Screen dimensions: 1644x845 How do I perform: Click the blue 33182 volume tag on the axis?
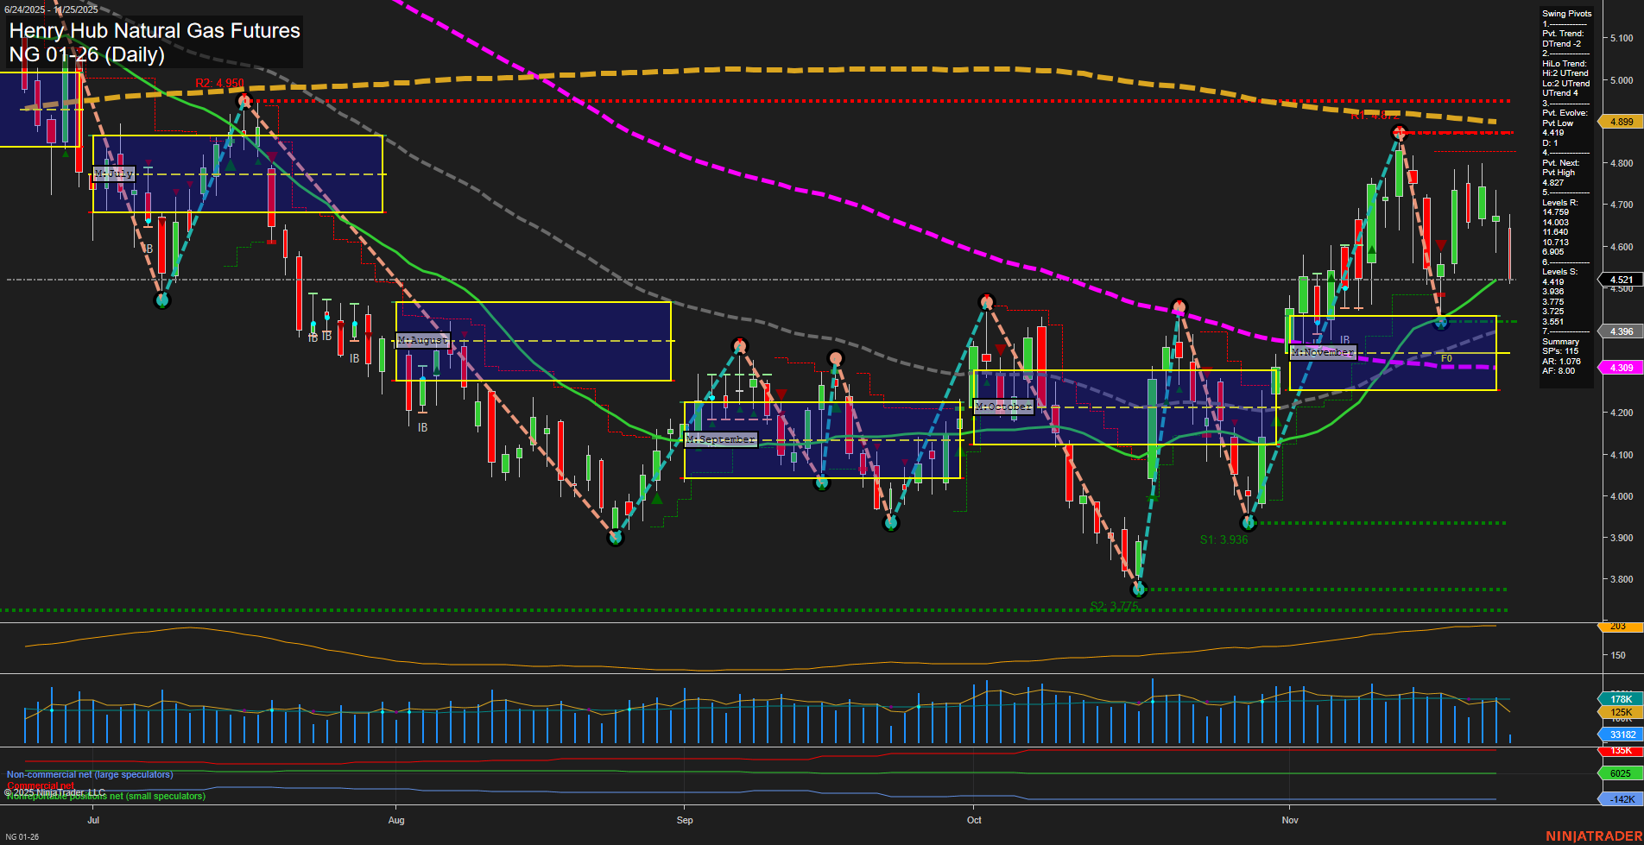point(1621,735)
